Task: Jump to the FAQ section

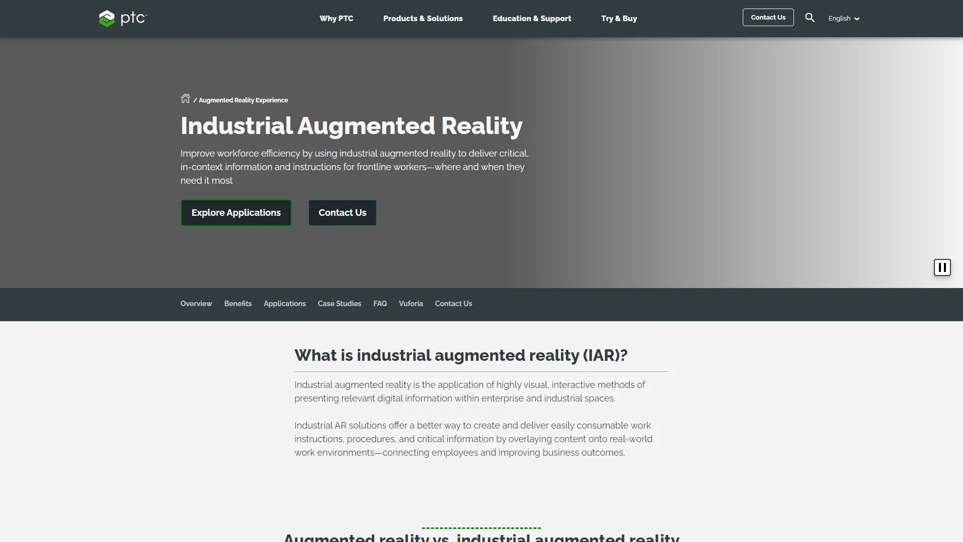Action: tap(380, 304)
